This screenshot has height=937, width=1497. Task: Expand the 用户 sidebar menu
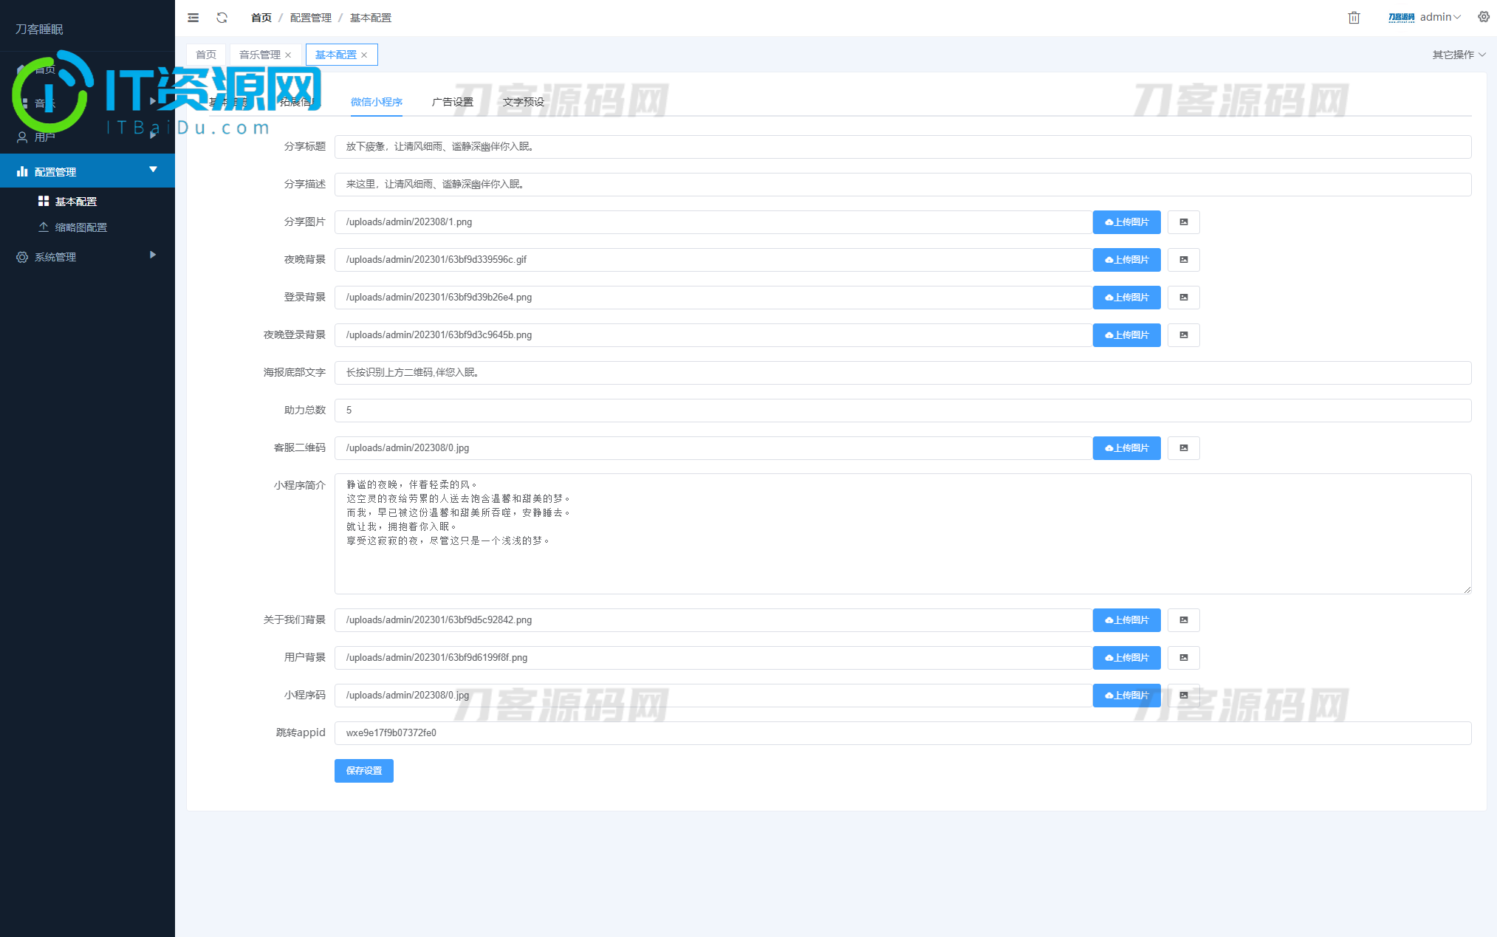87,137
